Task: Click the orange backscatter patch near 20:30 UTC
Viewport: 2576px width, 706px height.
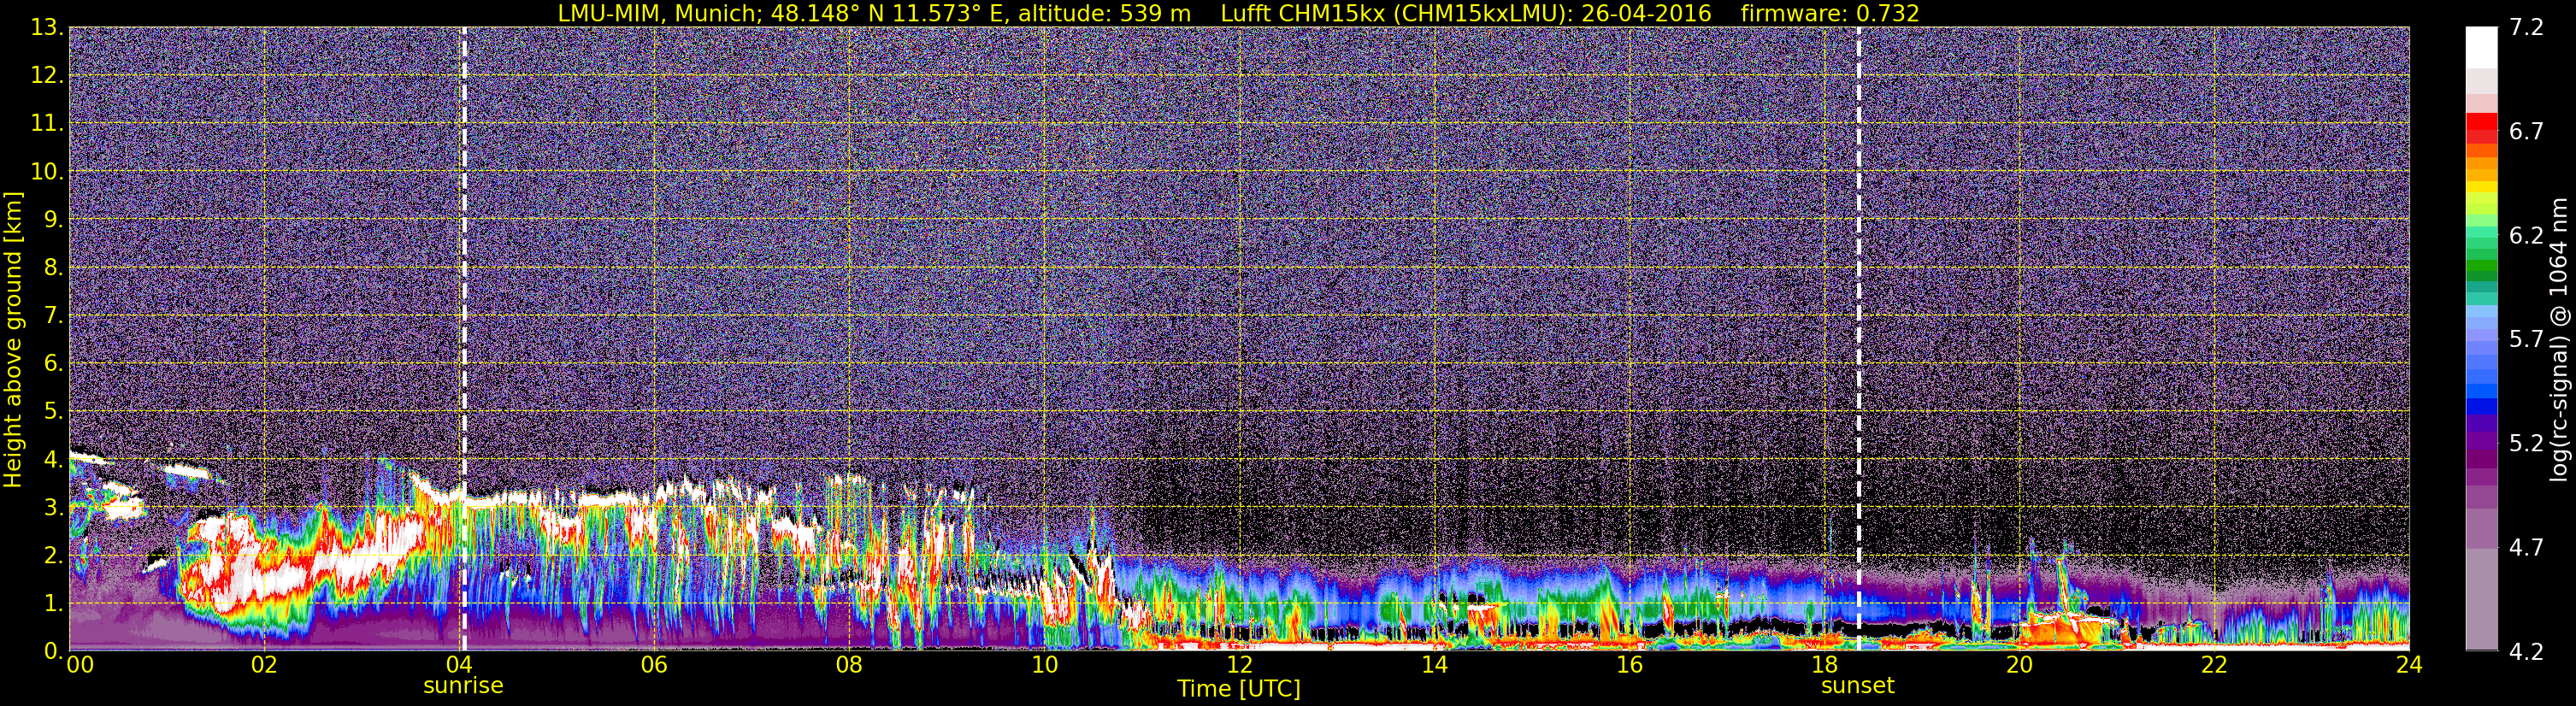Action: click(x=2065, y=630)
